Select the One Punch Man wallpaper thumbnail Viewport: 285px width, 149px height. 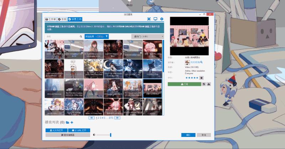(93, 69)
